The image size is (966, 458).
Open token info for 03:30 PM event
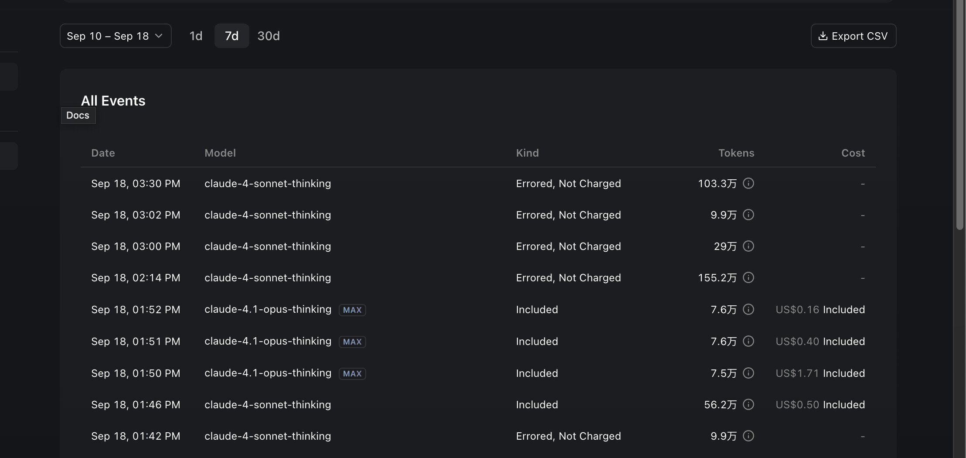pyautogui.click(x=748, y=183)
